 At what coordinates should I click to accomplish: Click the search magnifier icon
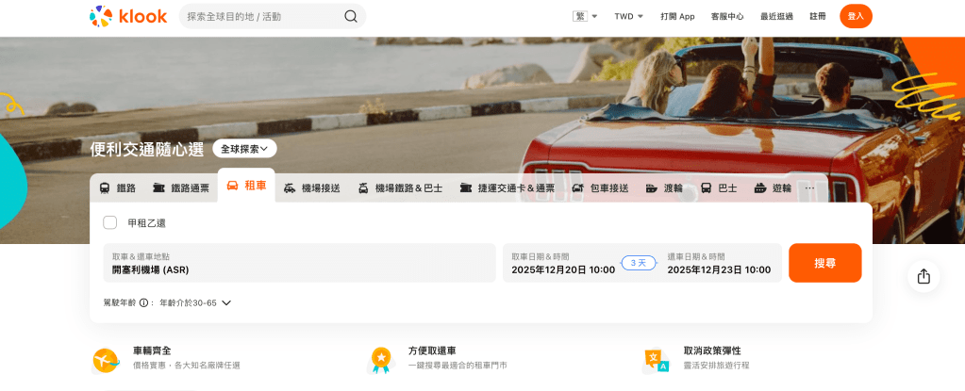351,16
